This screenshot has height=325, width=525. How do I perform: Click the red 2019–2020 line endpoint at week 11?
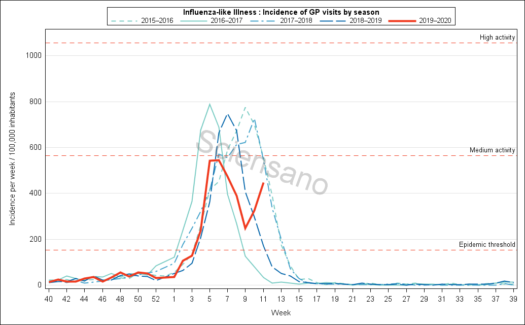pos(263,183)
